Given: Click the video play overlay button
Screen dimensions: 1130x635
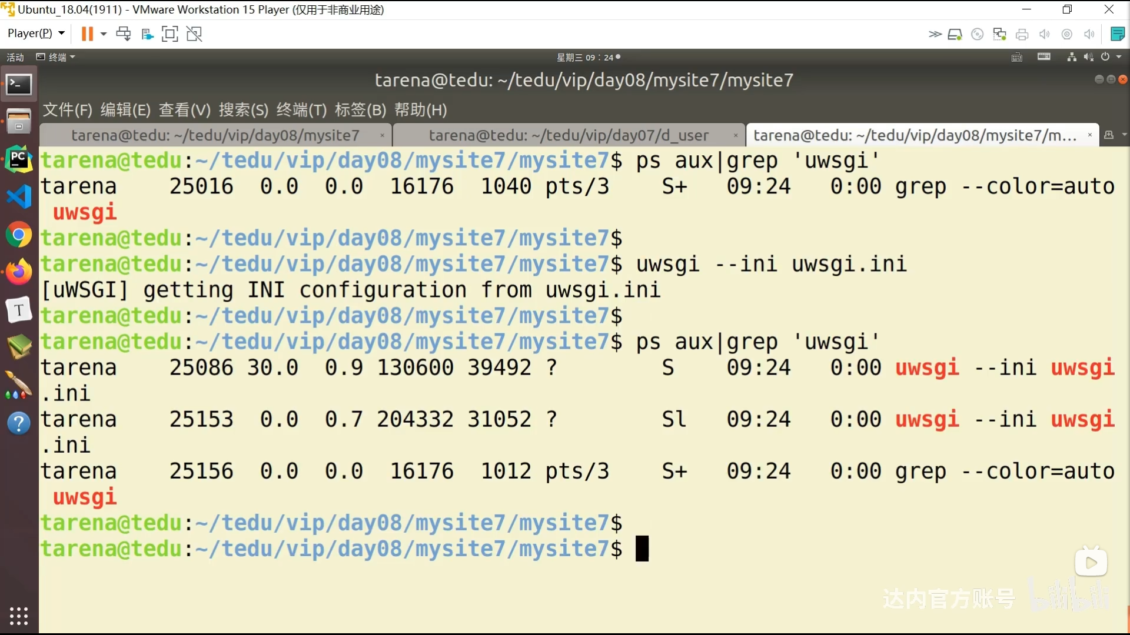Looking at the screenshot, I should click(x=1091, y=563).
